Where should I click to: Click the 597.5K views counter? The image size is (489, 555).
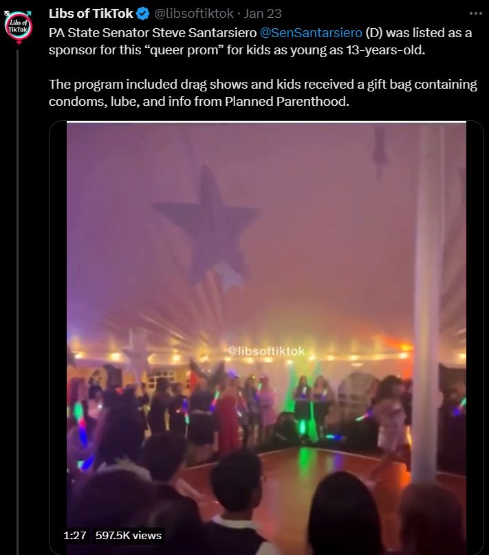[x=128, y=536]
